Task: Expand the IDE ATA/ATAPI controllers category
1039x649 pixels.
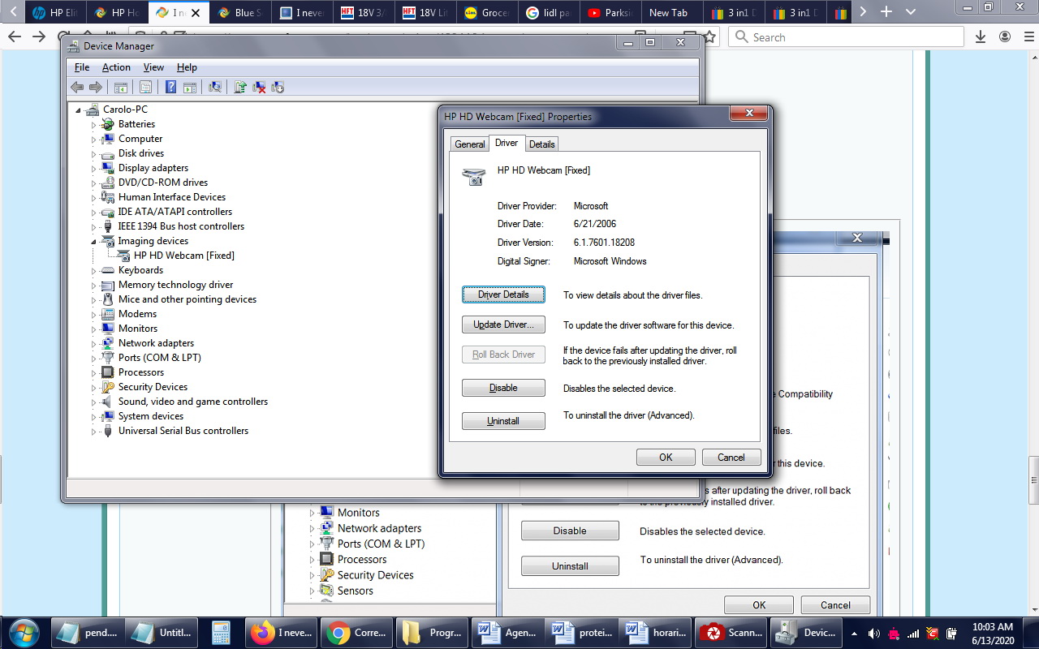Action: (x=94, y=213)
